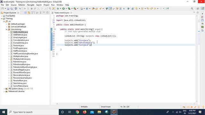Click the editor vertical scroll down arrow
Screen dimensions: 205x115
197,101
